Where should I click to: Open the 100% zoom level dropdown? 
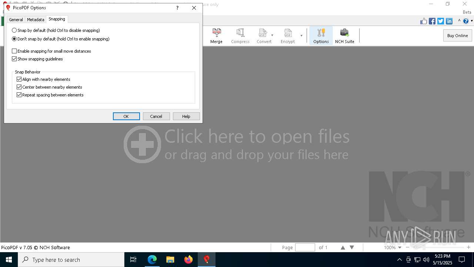(400, 247)
